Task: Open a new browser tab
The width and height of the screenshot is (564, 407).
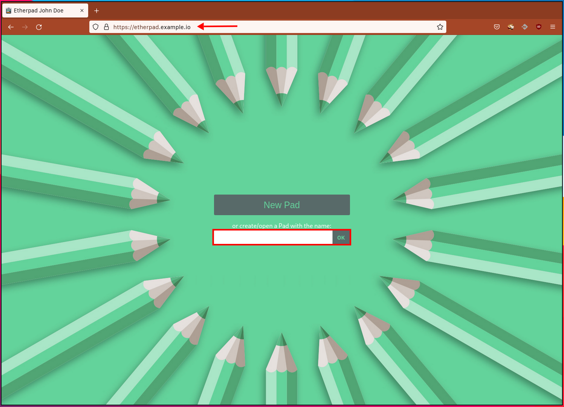Action: pyautogui.click(x=97, y=10)
